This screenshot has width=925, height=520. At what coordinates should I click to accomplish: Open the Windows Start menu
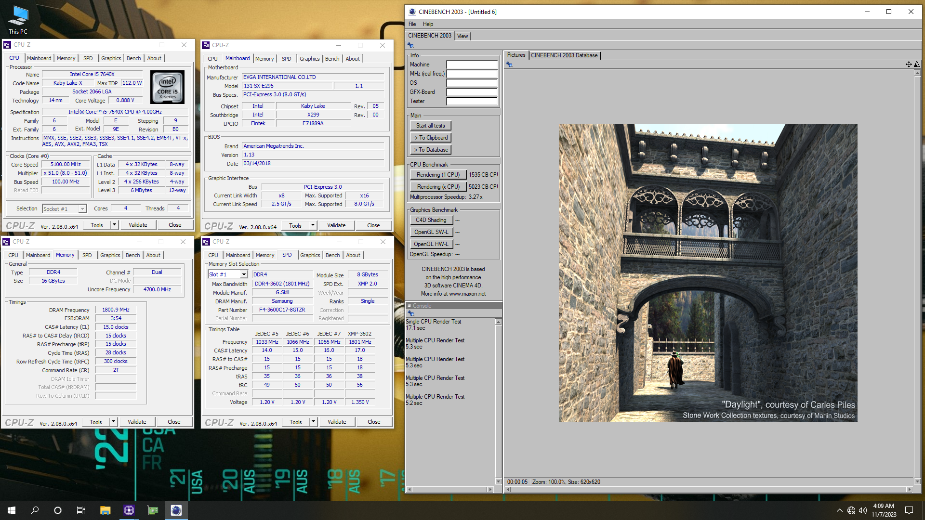pyautogui.click(x=12, y=510)
